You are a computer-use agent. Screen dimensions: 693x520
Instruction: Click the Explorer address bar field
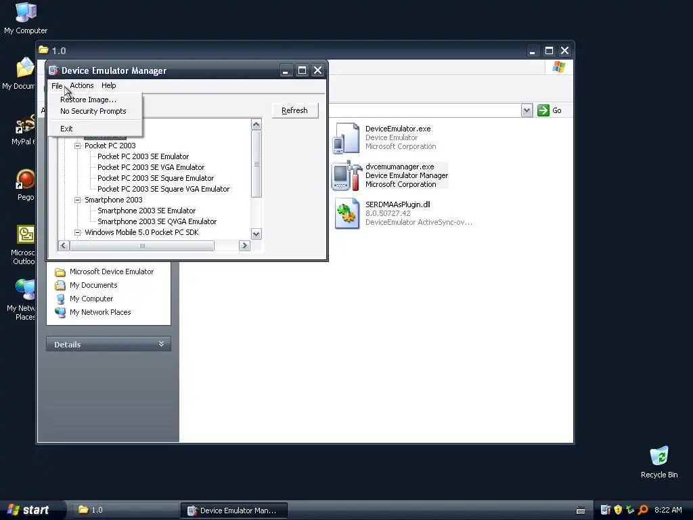(x=424, y=110)
